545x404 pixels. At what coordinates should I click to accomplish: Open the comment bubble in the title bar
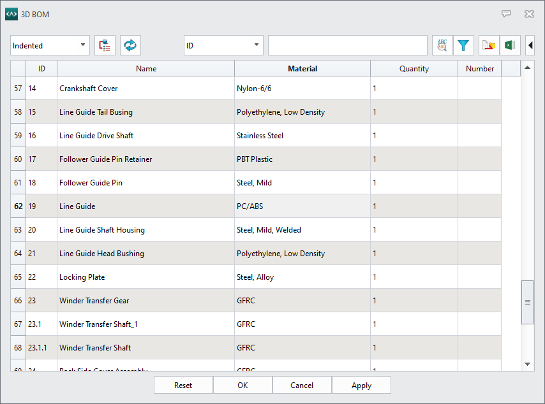507,14
